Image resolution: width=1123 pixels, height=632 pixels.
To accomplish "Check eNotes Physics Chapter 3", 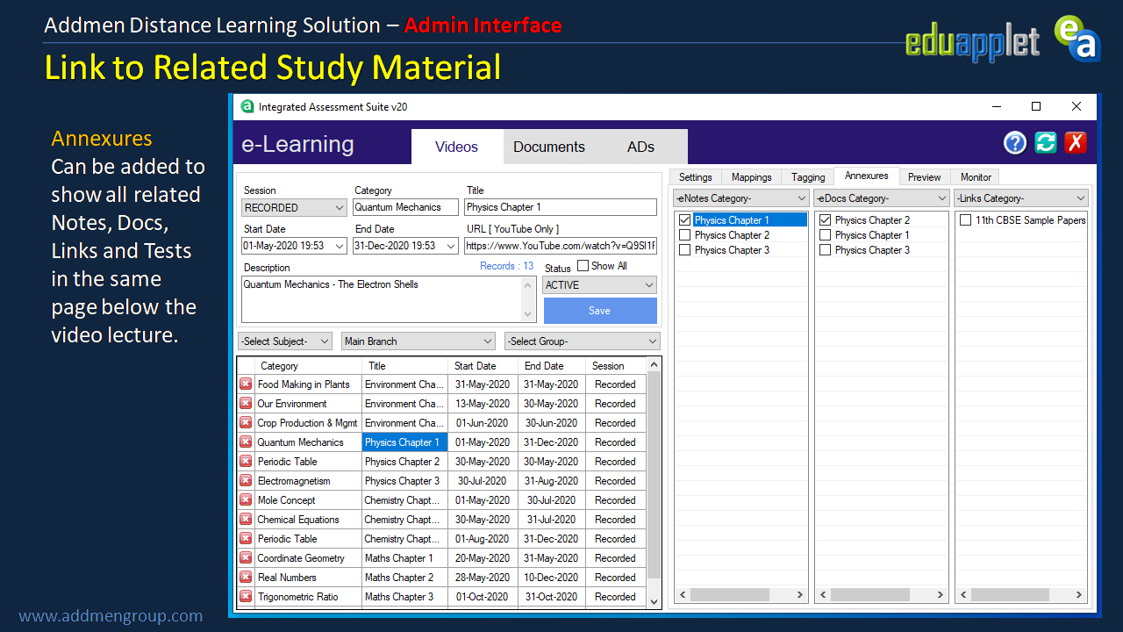I will pos(685,250).
